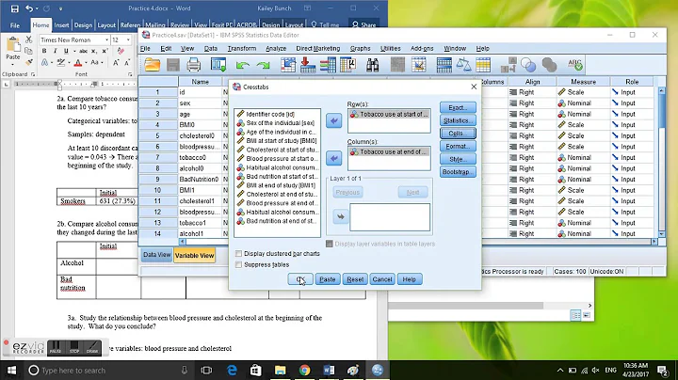Click Save icon in Word title bar

[x=14, y=8]
